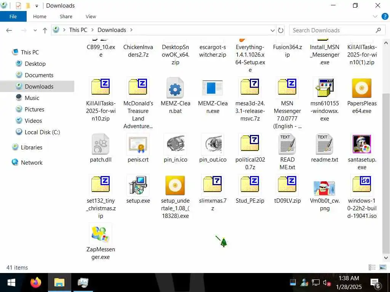
Task: Expand chevron between This PC and Downloads
Action: click(92, 30)
